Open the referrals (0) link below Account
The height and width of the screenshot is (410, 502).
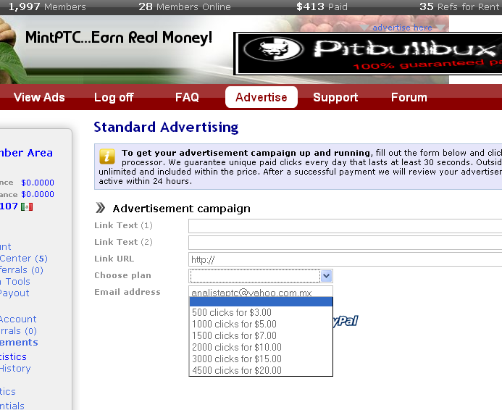coord(18,331)
